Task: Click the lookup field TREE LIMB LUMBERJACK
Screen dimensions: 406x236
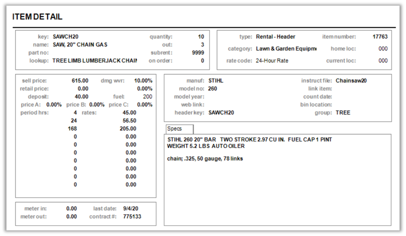Action: pos(94,61)
